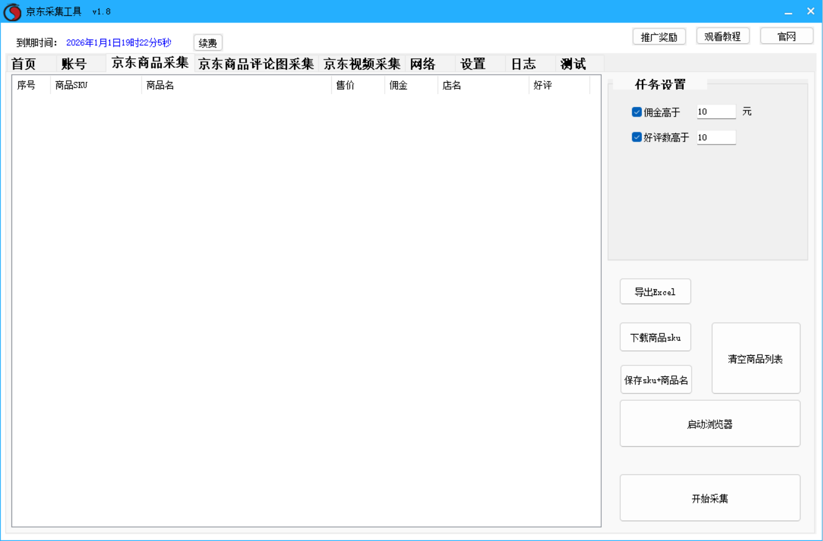Launch browser with 启动浏览器 button

pyautogui.click(x=709, y=424)
